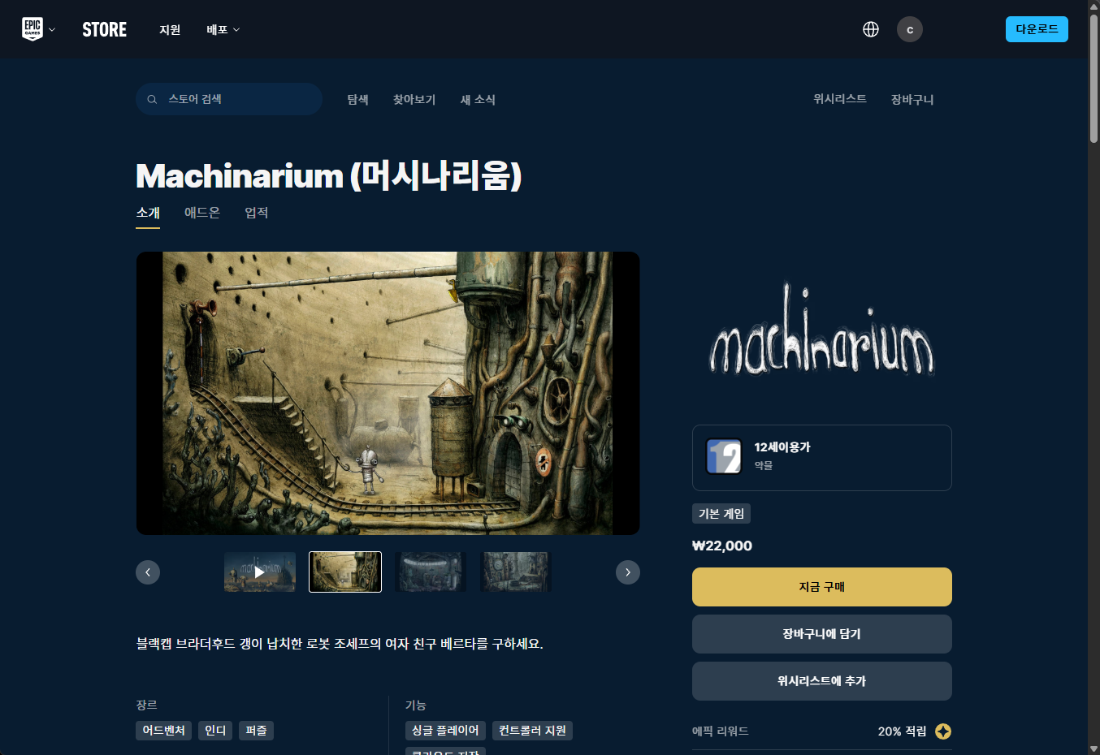1100x755 pixels.
Task: Click the 20% 적립 rewards text
Action: [902, 731]
